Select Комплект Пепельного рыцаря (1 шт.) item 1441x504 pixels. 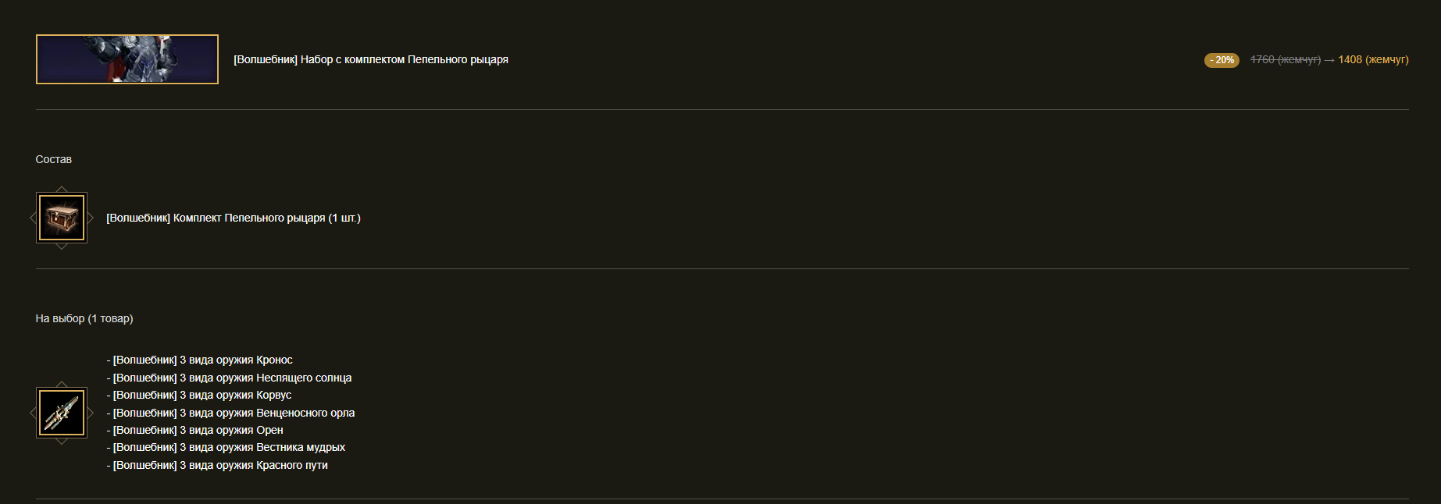point(234,218)
